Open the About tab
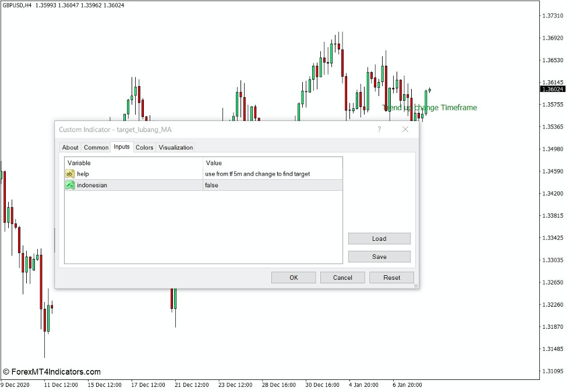 click(x=70, y=147)
